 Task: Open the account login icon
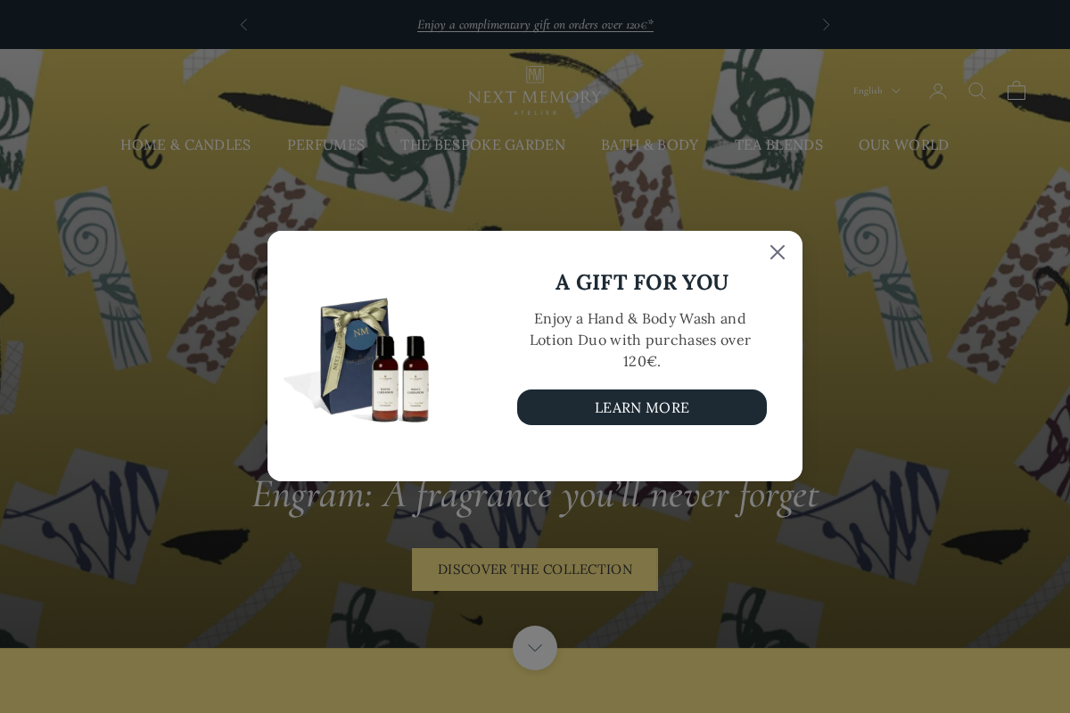click(938, 91)
